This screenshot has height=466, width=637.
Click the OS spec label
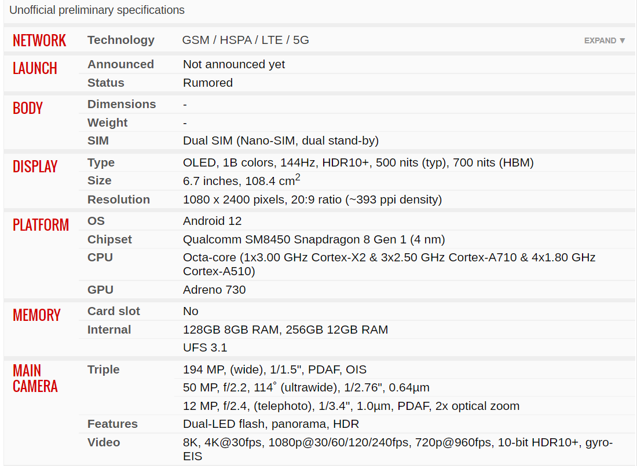coord(96,221)
